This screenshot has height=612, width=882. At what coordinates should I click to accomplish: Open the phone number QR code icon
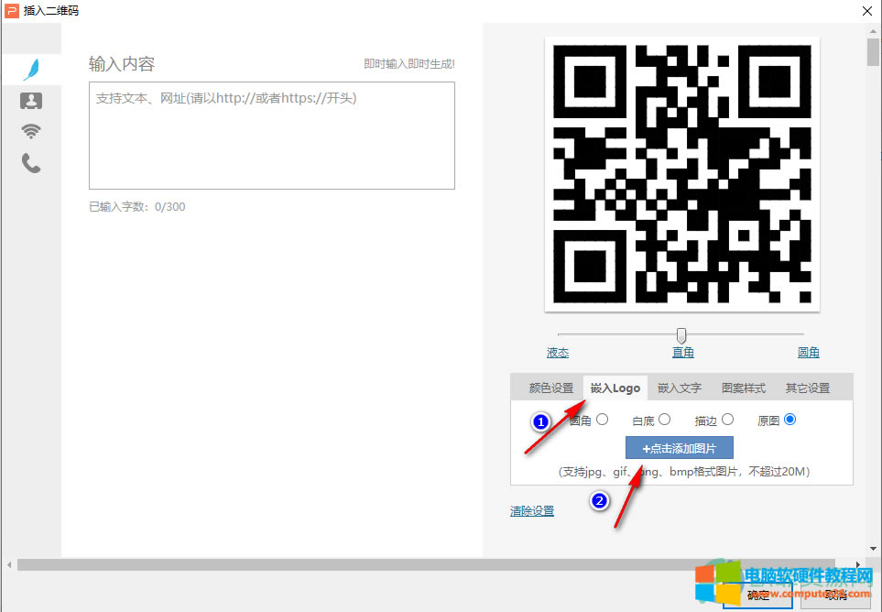[x=31, y=163]
